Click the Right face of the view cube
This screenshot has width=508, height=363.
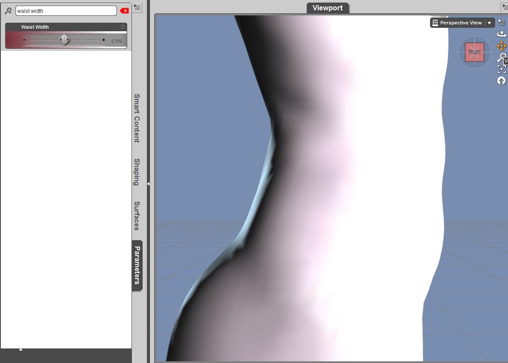tap(475, 52)
